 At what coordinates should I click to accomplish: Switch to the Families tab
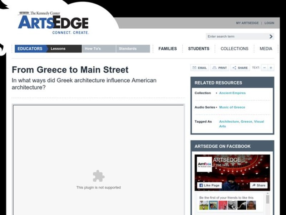167,48
